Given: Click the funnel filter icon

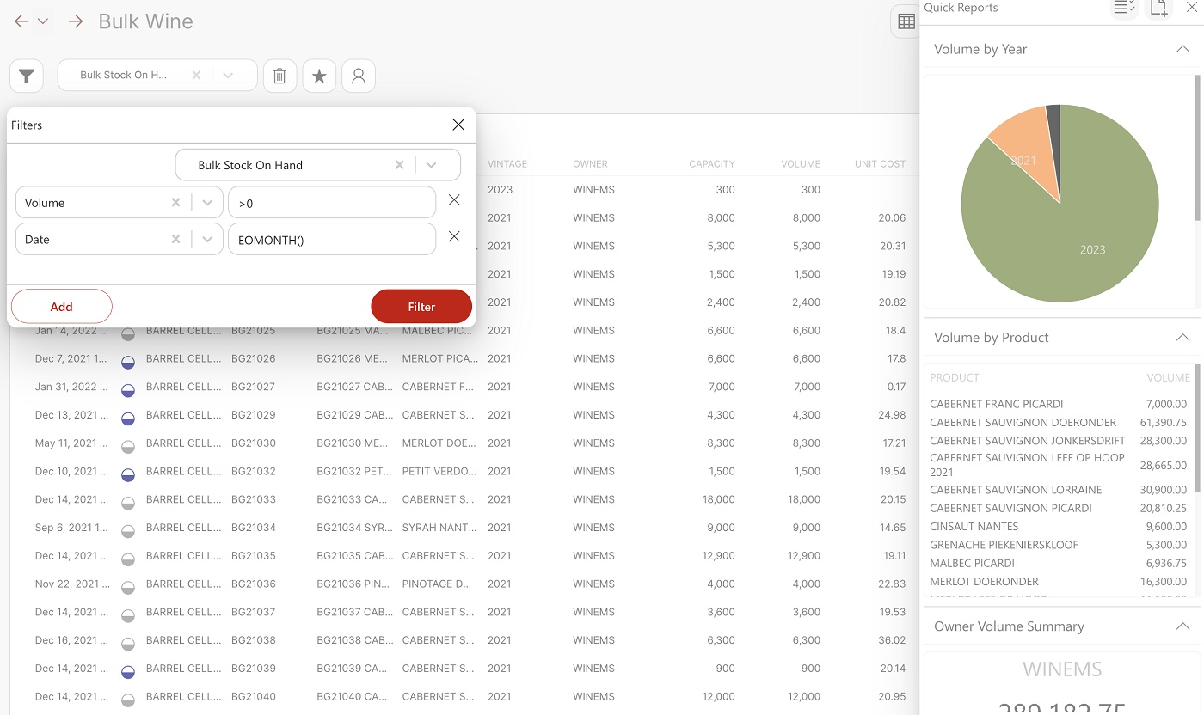Looking at the screenshot, I should (27, 76).
